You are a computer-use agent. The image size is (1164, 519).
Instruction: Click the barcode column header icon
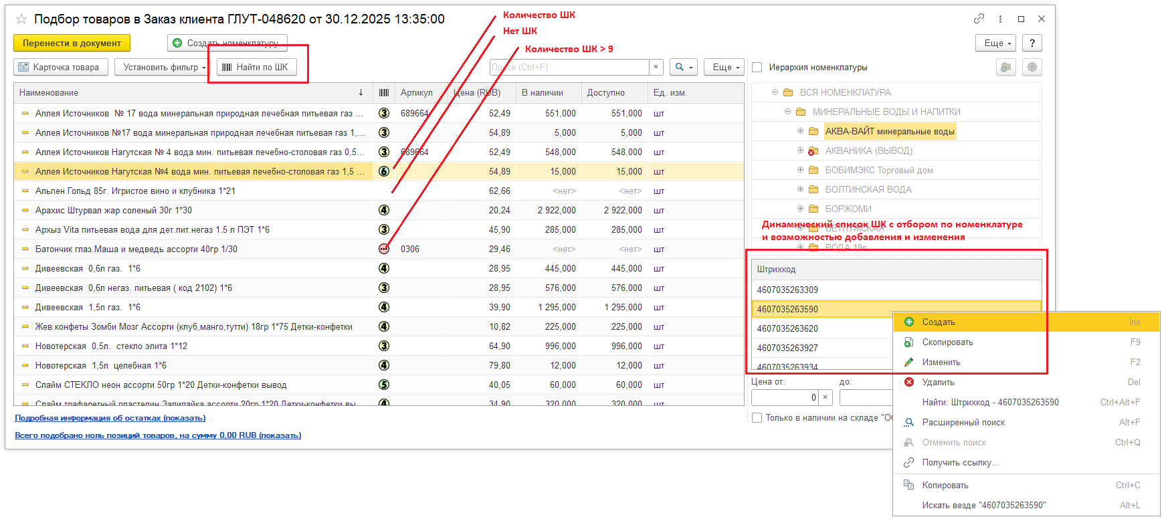click(x=384, y=93)
